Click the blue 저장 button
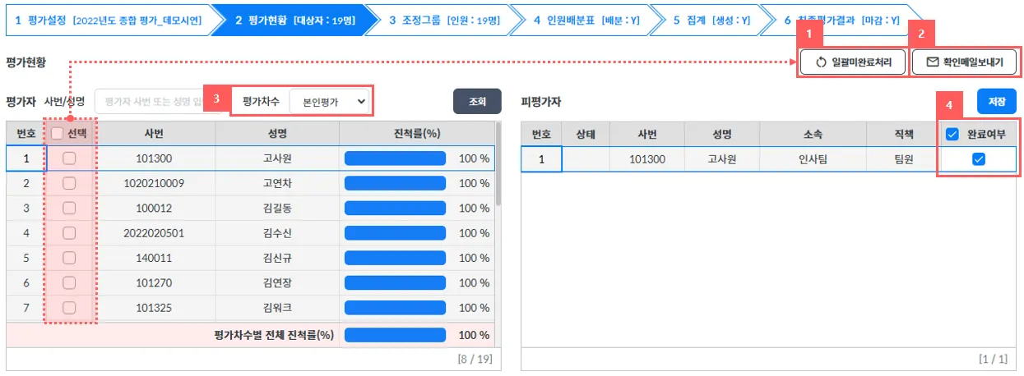Viewport: 1024px width, 376px height. tap(997, 101)
